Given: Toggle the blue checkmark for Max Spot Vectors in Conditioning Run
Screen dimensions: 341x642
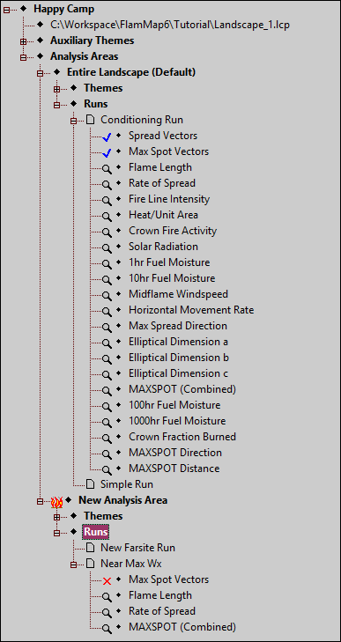Looking at the screenshot, I should coord(107,152).
